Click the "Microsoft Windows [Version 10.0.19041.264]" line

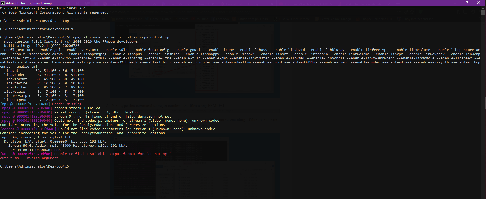(x=44, y=8)
